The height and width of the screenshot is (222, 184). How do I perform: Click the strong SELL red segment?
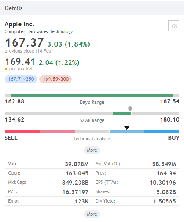(x=22, y=132)
